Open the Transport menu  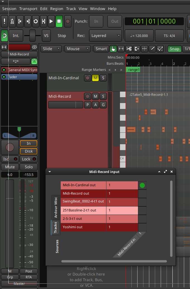(28, 9)
